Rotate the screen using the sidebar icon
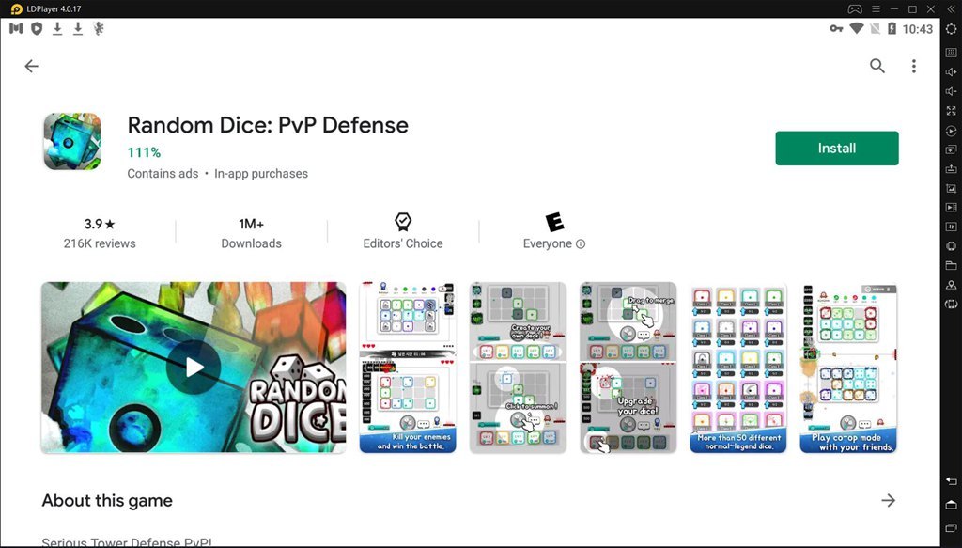Screen dimensions: 962x548 click(x=951, y=304)
